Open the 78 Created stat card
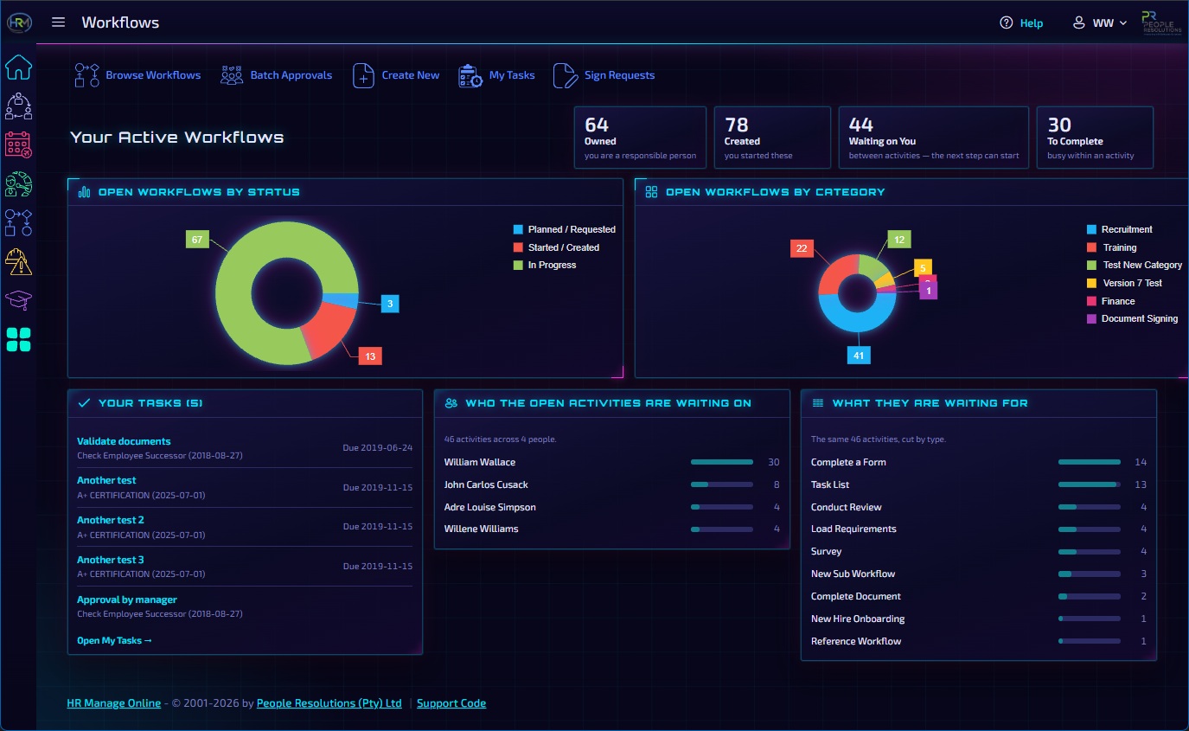This screenshot has width=1189, height=731. point(772,138)
